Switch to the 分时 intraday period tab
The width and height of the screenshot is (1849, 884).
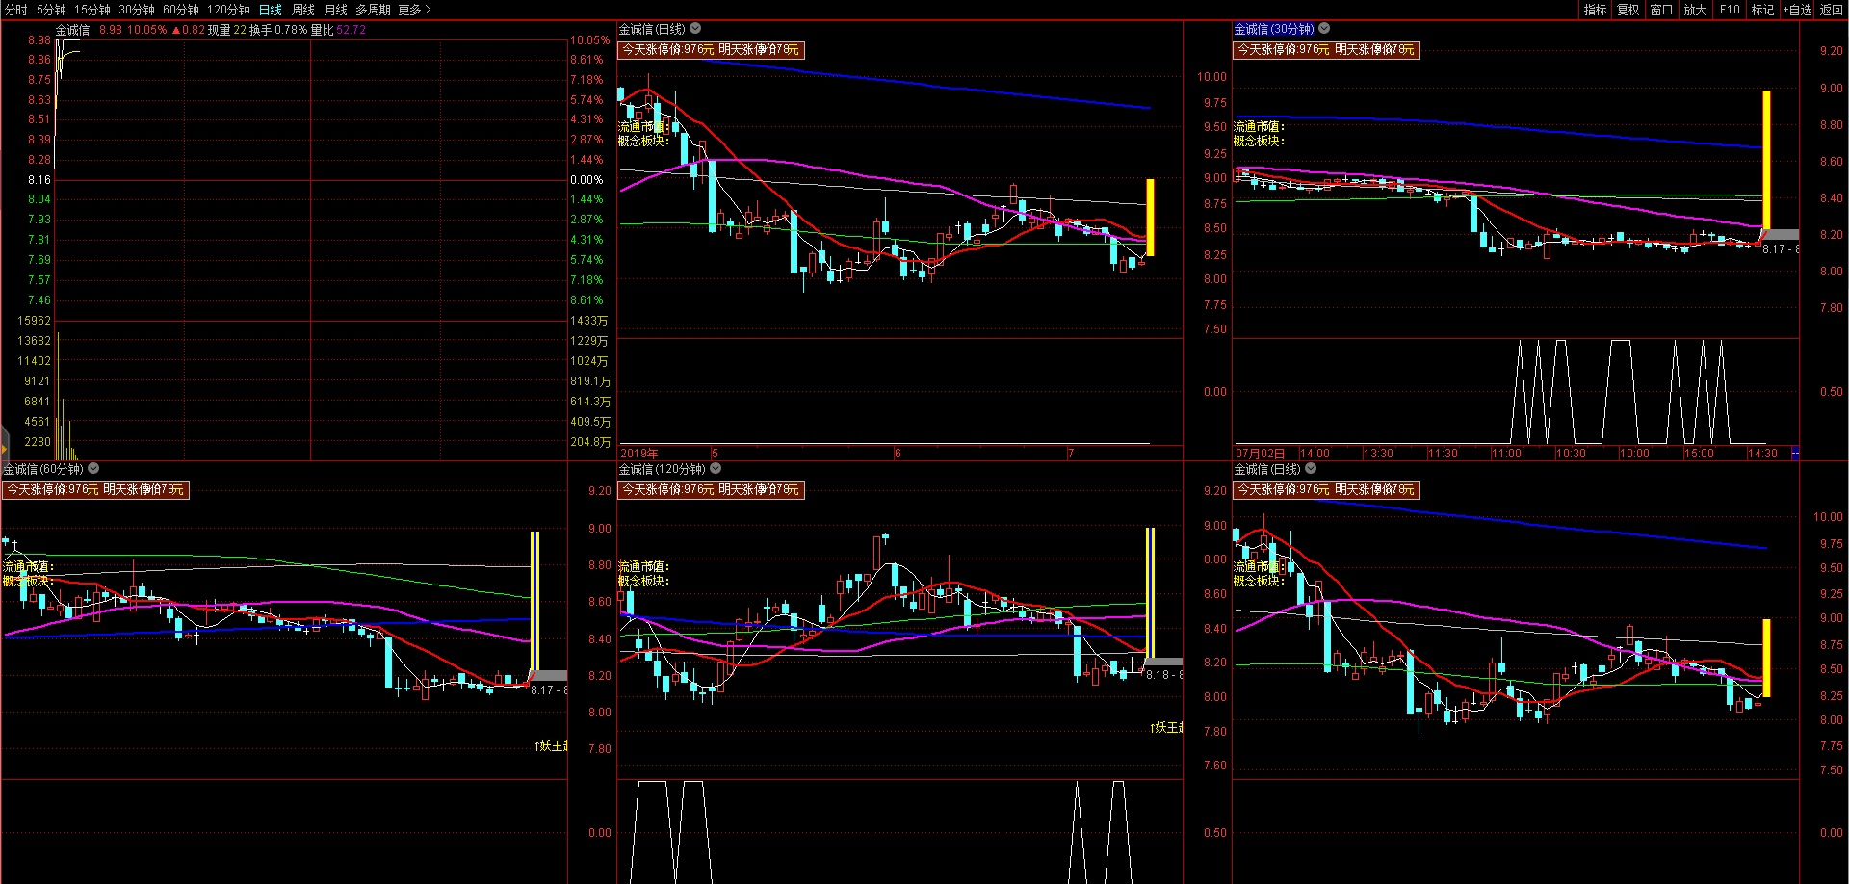coord(16,10)
